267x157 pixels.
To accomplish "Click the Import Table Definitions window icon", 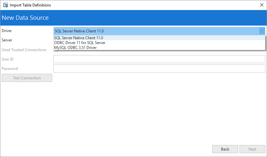I will [6, 5].
